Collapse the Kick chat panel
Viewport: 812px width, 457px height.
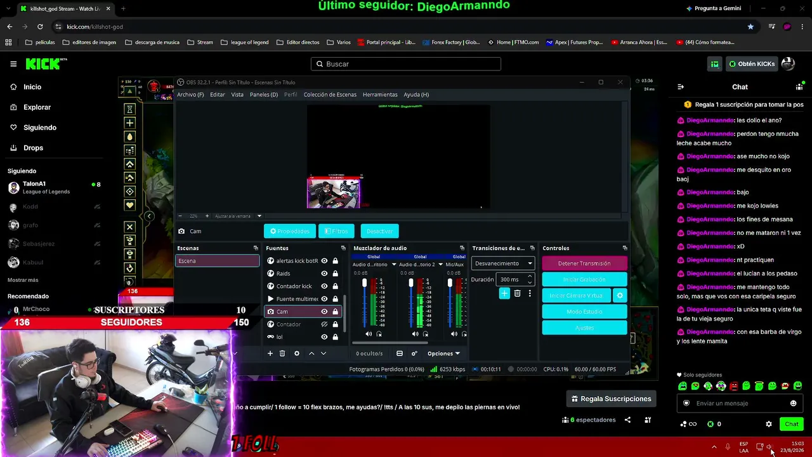point(681,87)
